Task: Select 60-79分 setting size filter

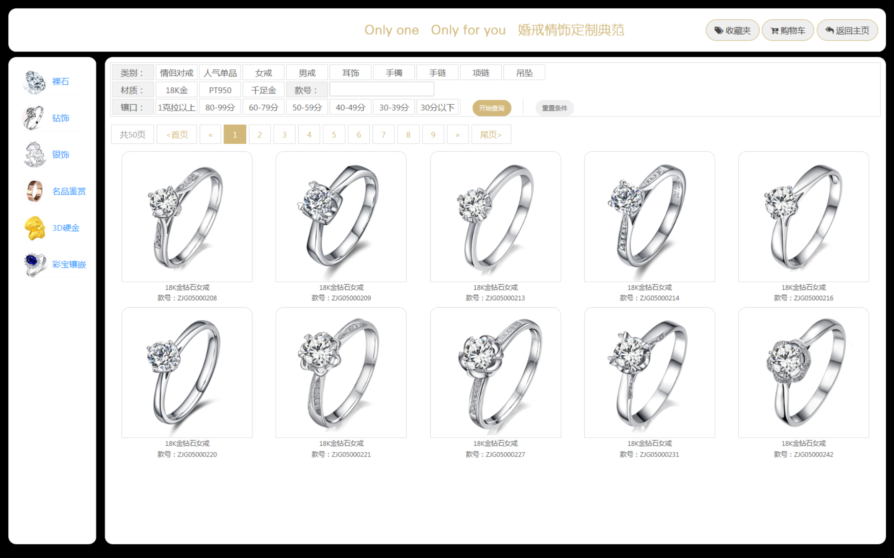Action: pyautogui.click(x=263, y=107)
